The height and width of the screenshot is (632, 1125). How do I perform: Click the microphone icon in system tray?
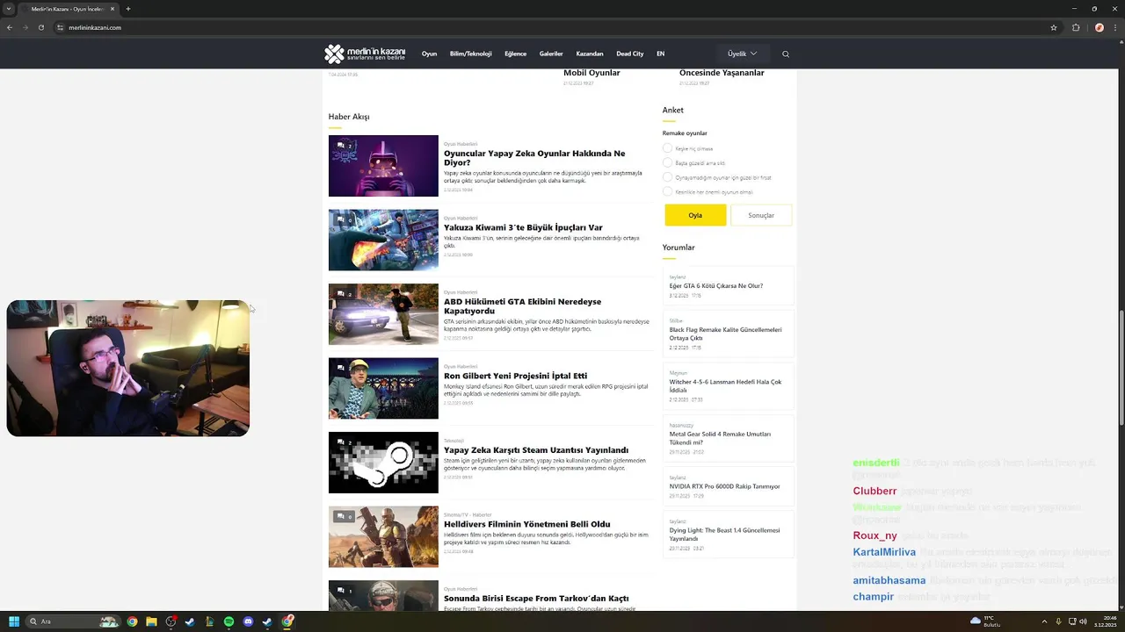1058,621
